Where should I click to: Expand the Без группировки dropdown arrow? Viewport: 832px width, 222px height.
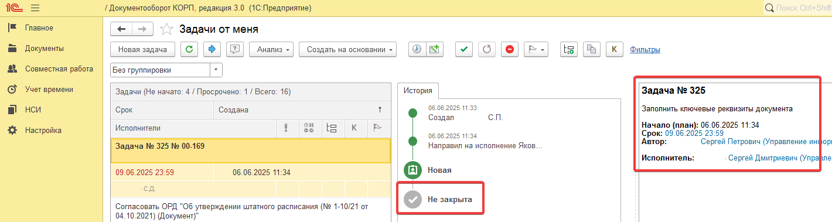216,70
